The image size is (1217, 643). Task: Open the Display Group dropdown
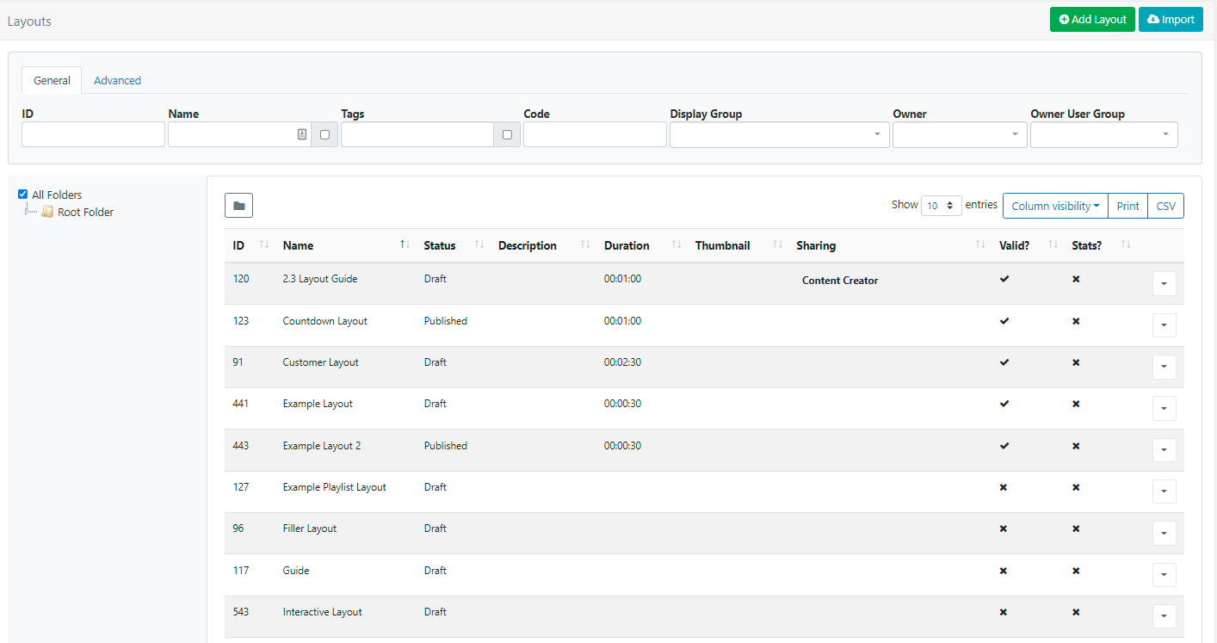[x=779, y=134]
